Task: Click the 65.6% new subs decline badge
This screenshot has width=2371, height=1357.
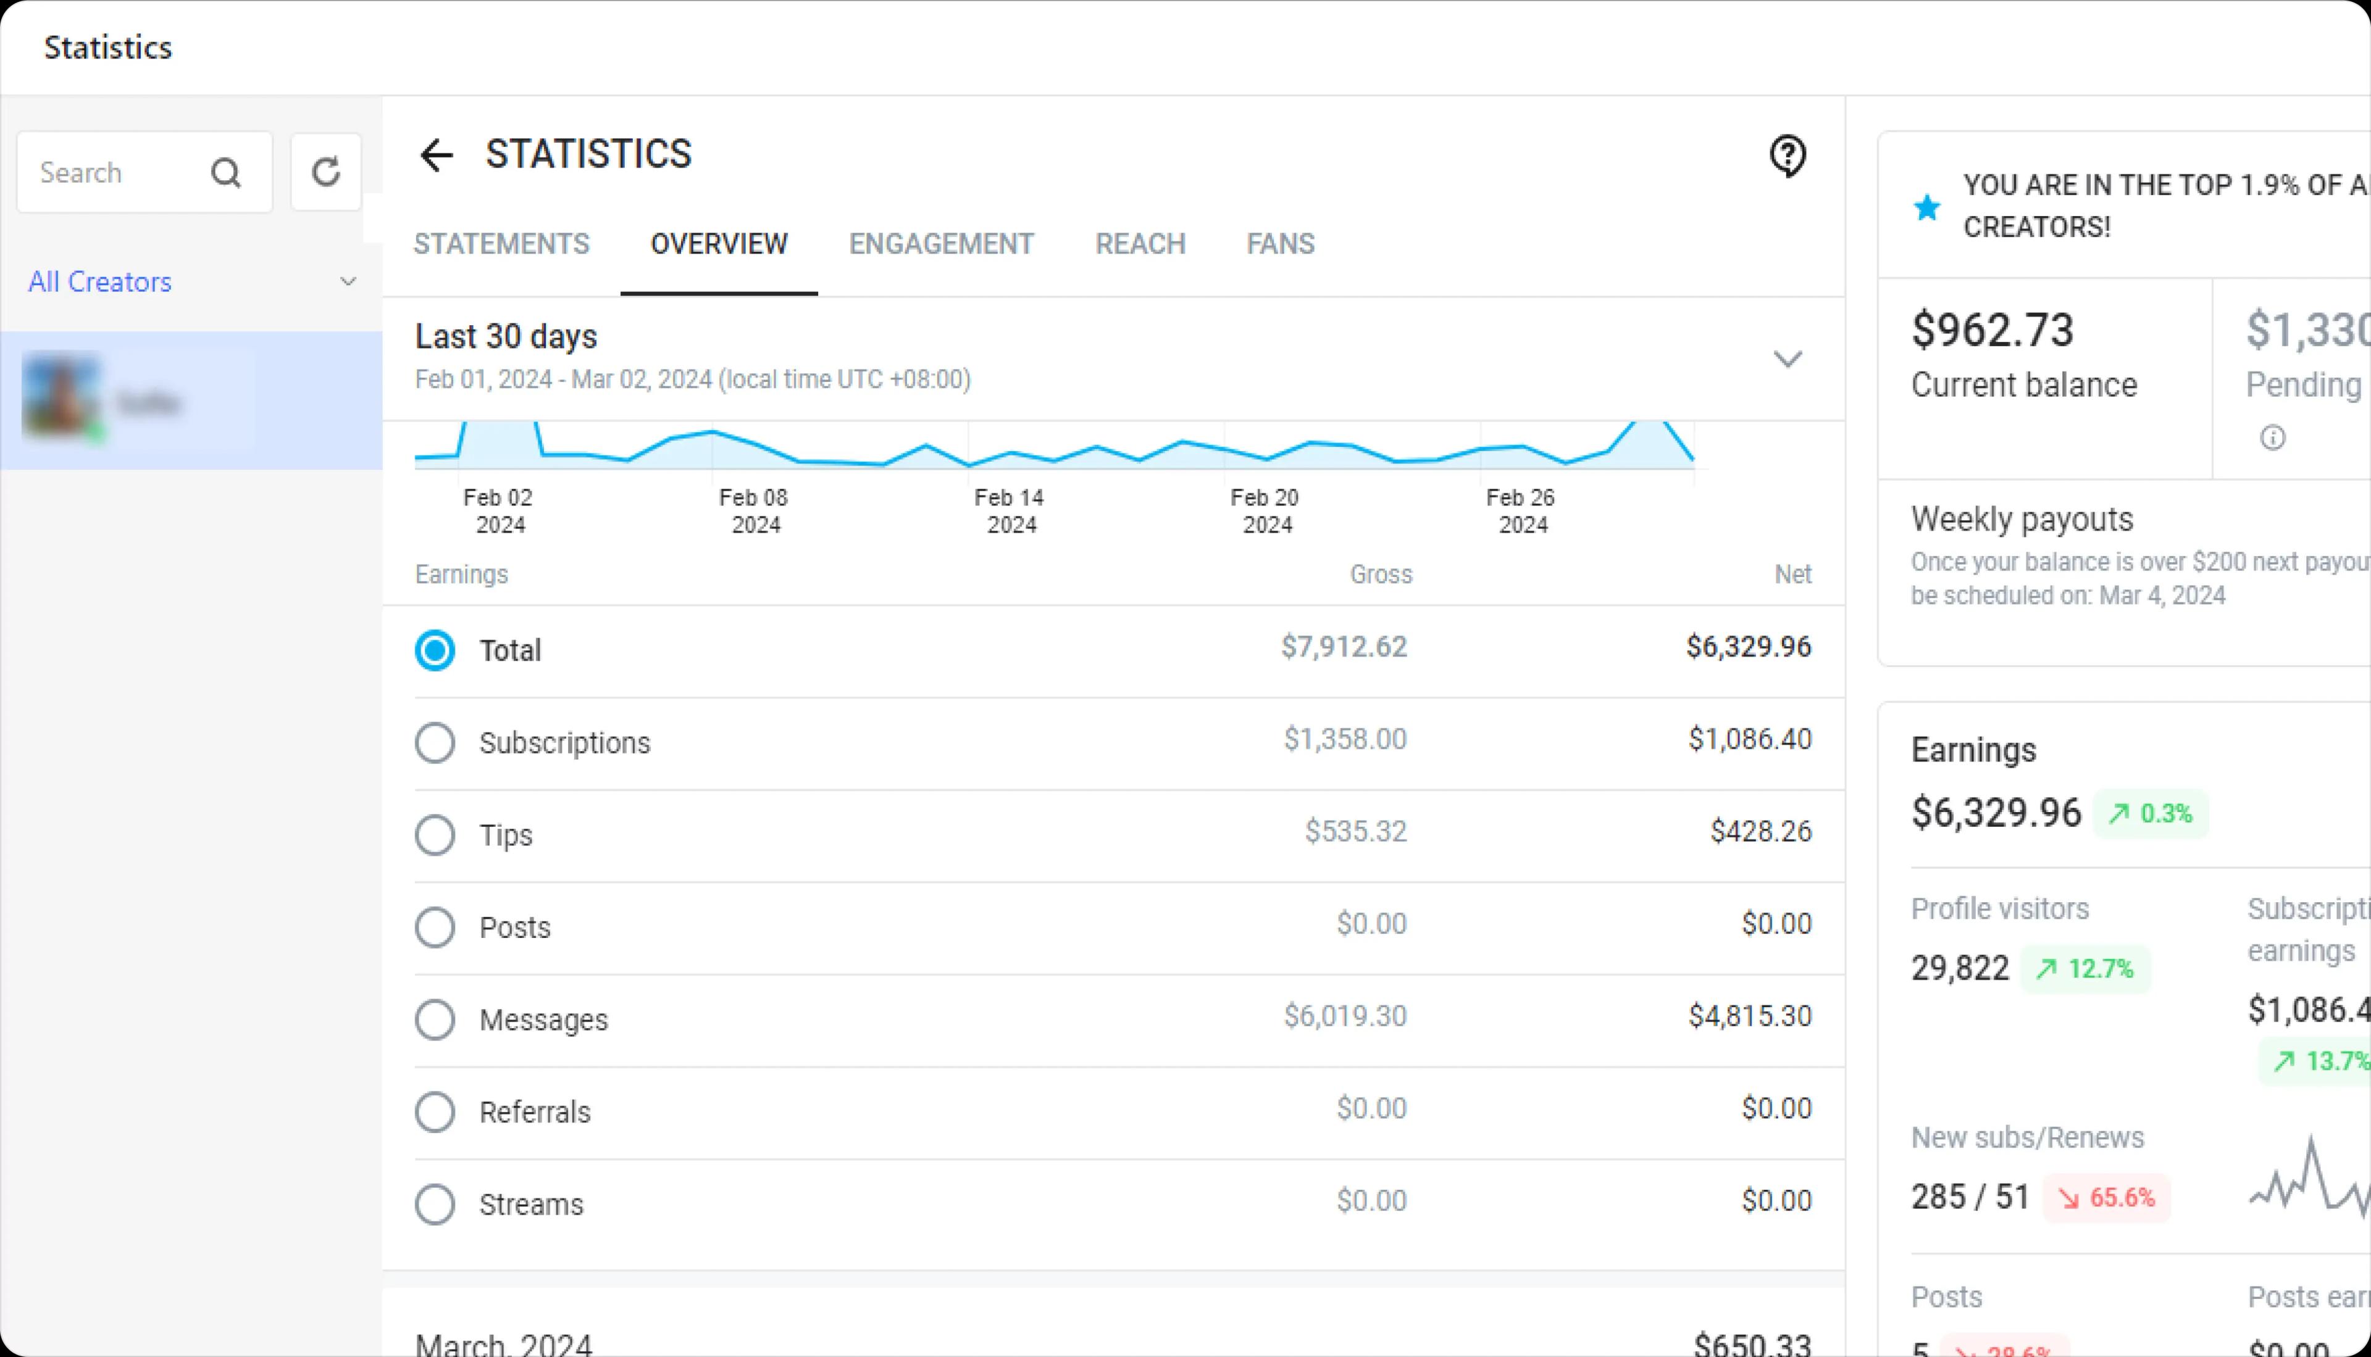Action: (2106, 1198)
